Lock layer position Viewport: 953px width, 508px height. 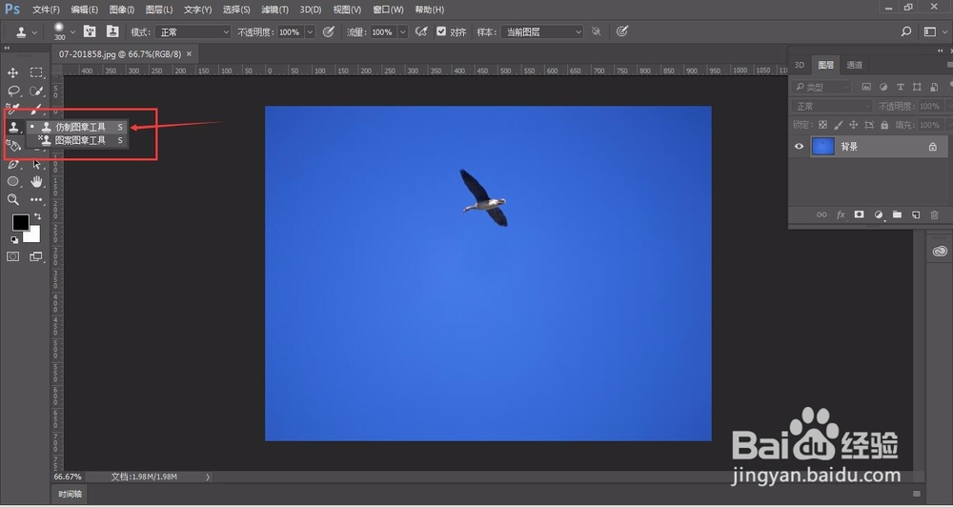tap(853, 125)
